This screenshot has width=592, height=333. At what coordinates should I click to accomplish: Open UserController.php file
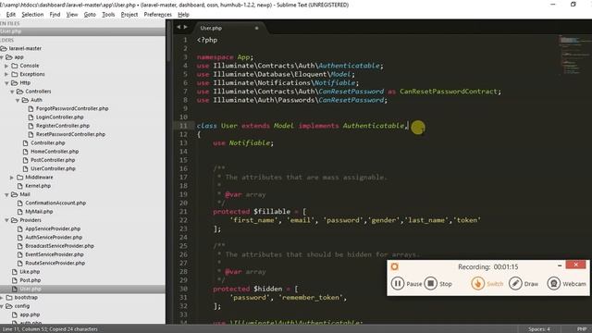(53, 168)
